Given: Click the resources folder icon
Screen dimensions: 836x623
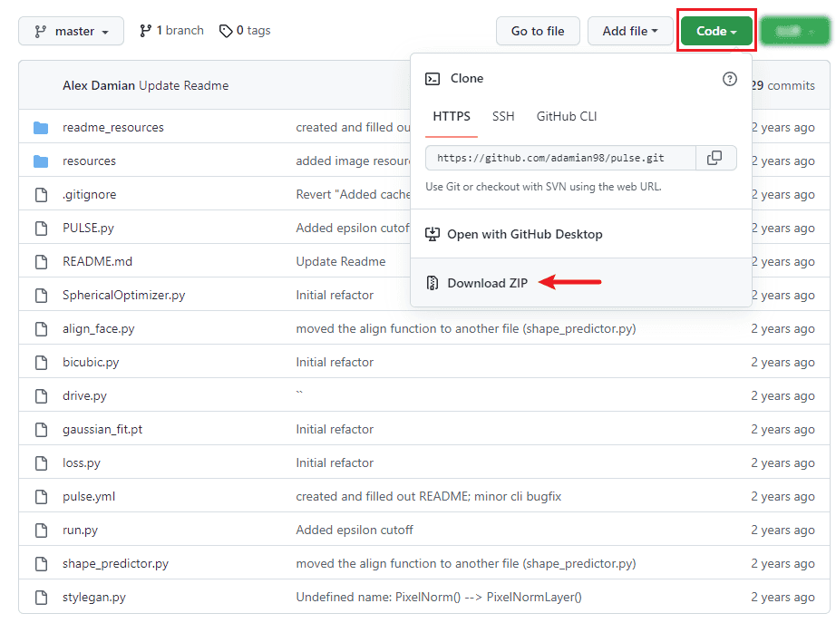Looking at the screenshot, I should pos(41,161).
